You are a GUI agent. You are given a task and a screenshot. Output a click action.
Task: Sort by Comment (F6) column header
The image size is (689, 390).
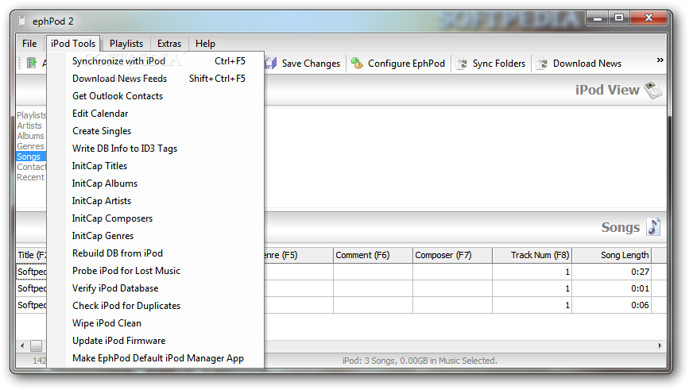373,255
